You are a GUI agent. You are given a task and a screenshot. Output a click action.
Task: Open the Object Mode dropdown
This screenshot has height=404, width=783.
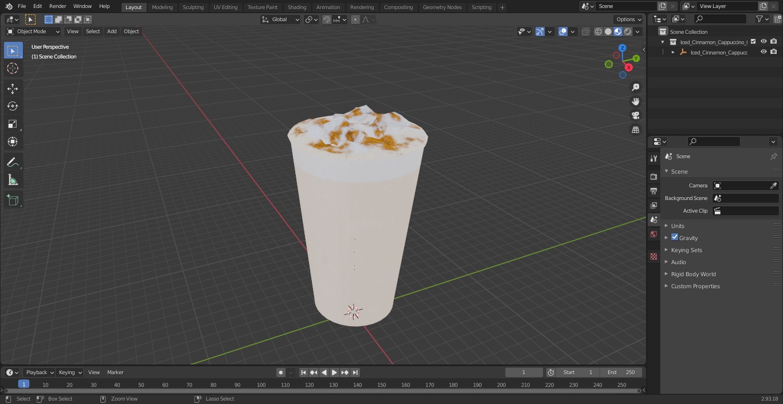click(33, 32)
